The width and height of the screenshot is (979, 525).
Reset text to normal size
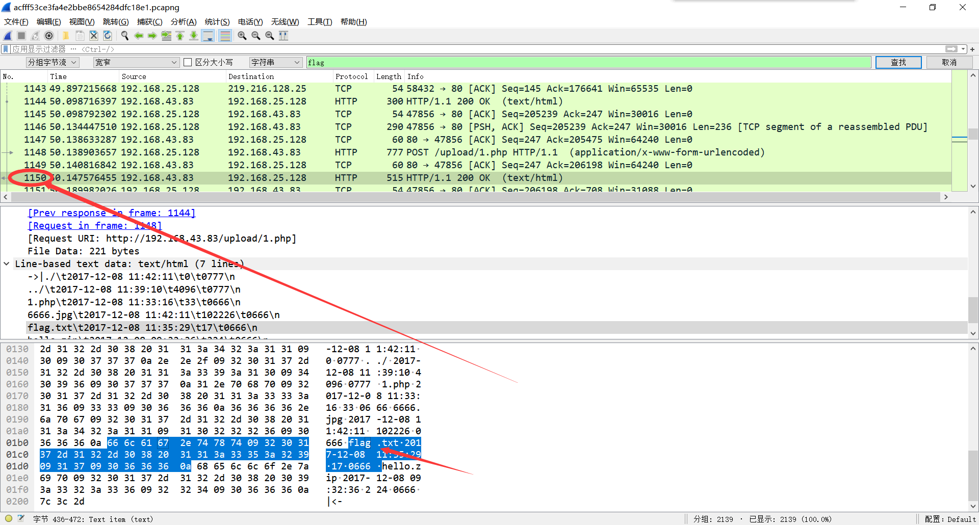(x=270, y=36)
